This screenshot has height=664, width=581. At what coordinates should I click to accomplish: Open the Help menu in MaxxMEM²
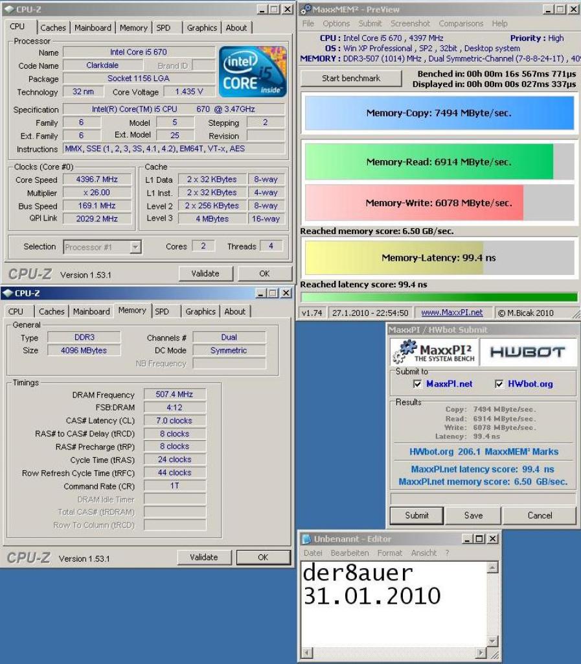[499, 24]
